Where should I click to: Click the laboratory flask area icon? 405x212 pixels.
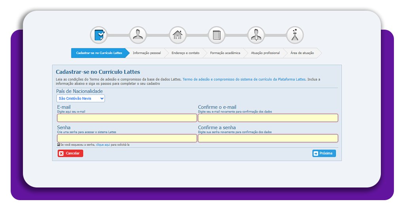point(295,35)
